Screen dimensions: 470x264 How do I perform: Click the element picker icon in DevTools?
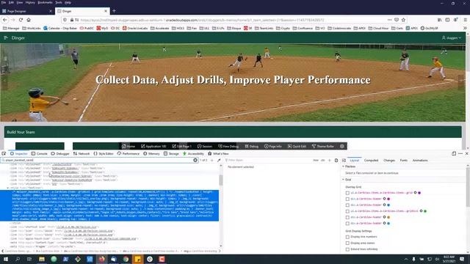(x=4, y=153)
